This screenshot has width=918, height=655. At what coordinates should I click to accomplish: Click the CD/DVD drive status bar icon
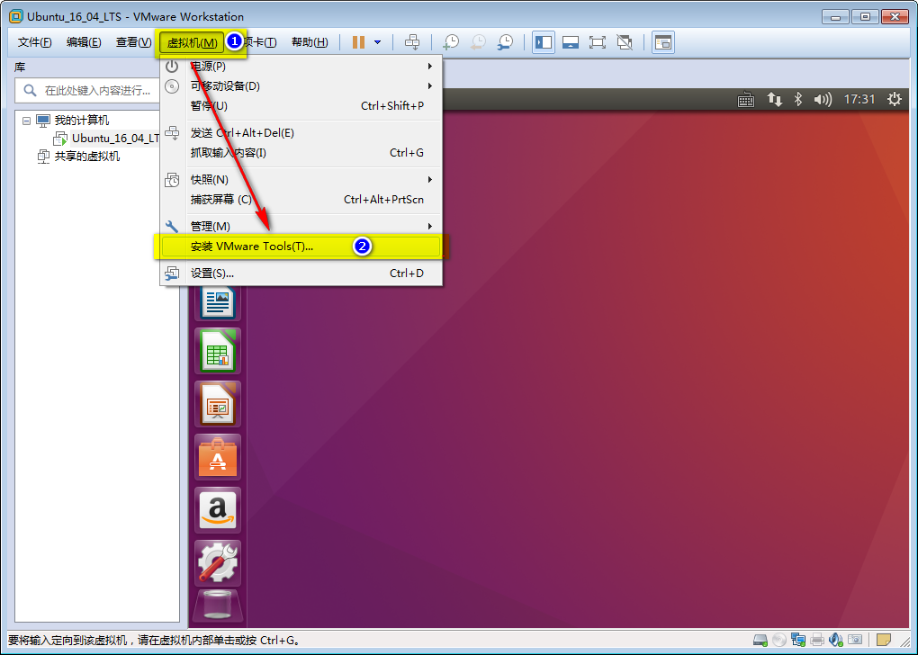point(779,640)
